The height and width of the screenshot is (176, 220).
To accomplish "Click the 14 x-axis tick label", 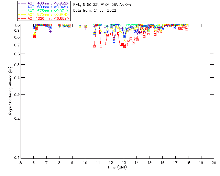I will (137, 163).
